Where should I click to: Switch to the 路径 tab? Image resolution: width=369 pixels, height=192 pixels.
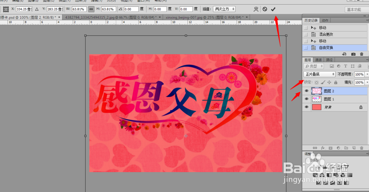click(x=330, y=60)
